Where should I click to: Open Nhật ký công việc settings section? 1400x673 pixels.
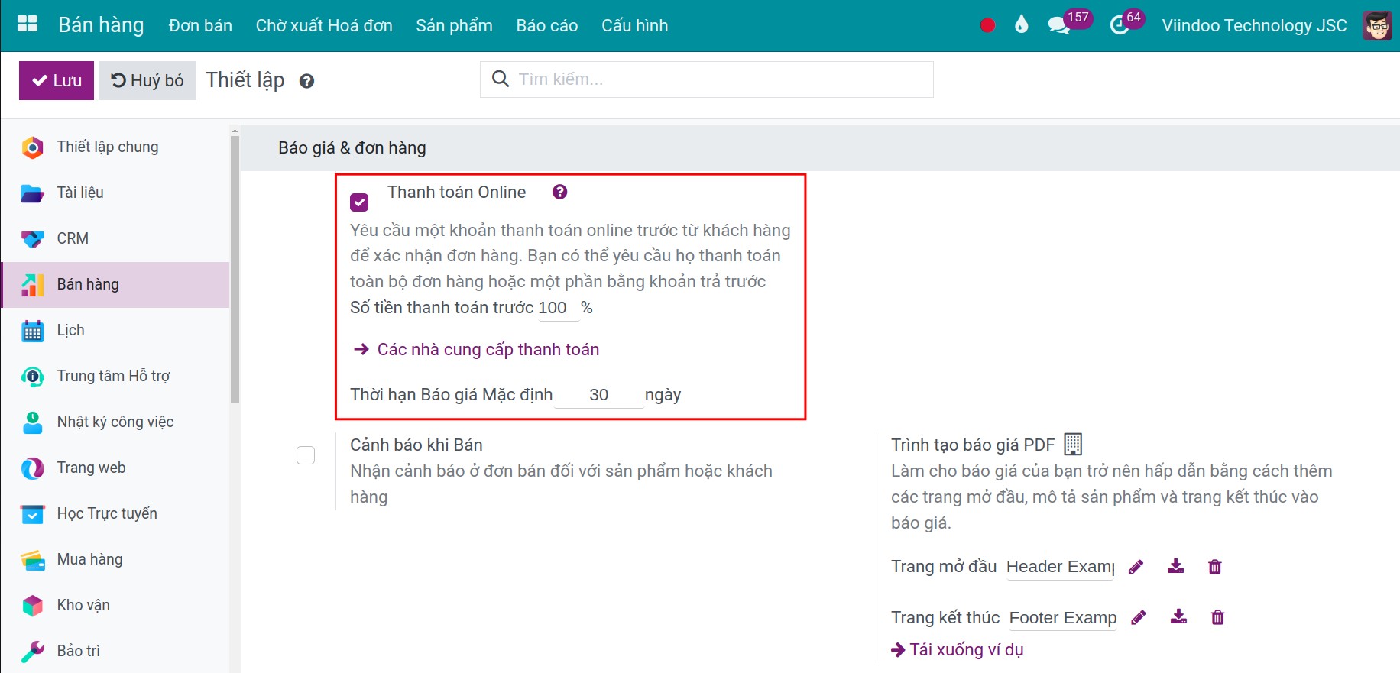pos(115,422)
